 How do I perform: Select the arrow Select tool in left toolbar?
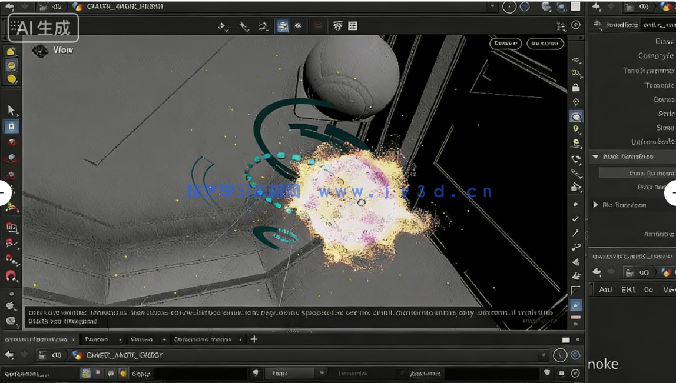(x=11, y=110)
